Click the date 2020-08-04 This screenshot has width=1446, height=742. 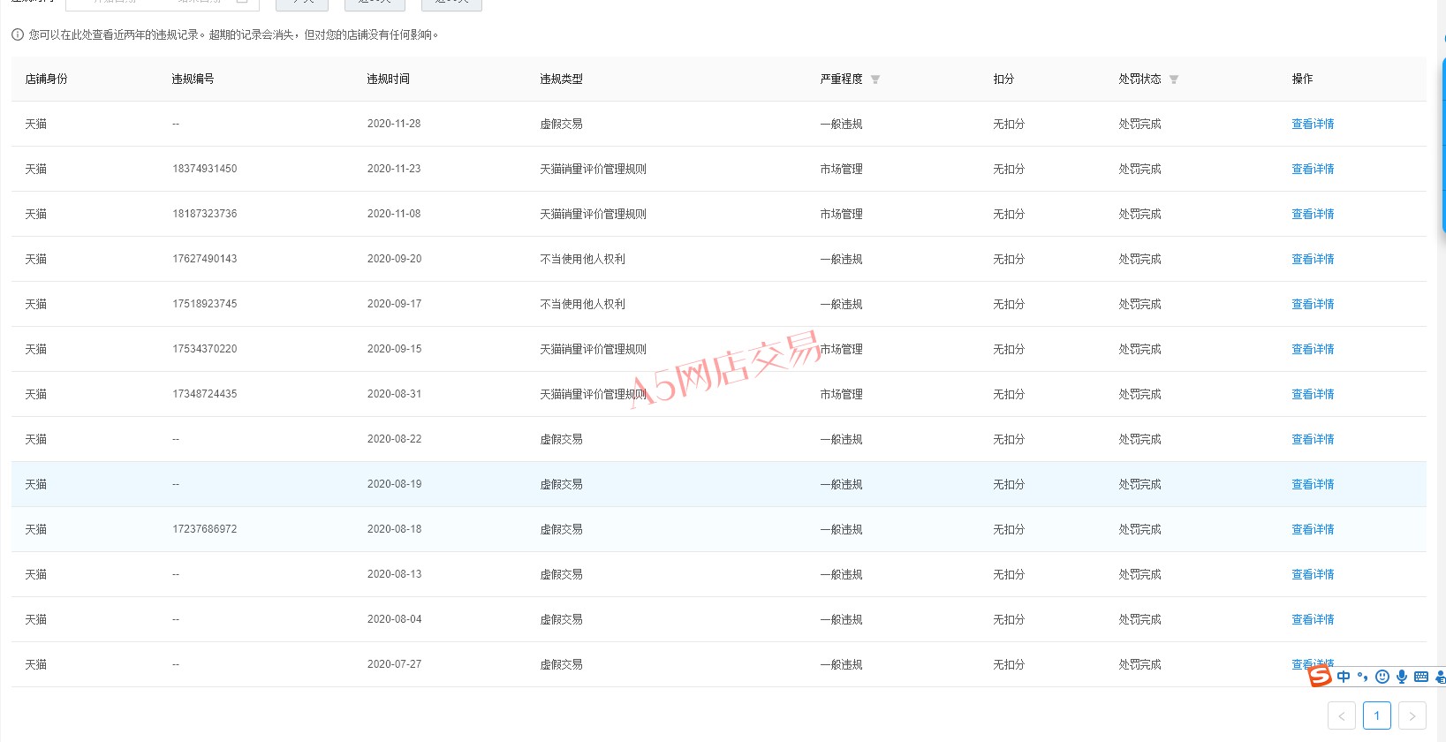click(x=395, y=619)
